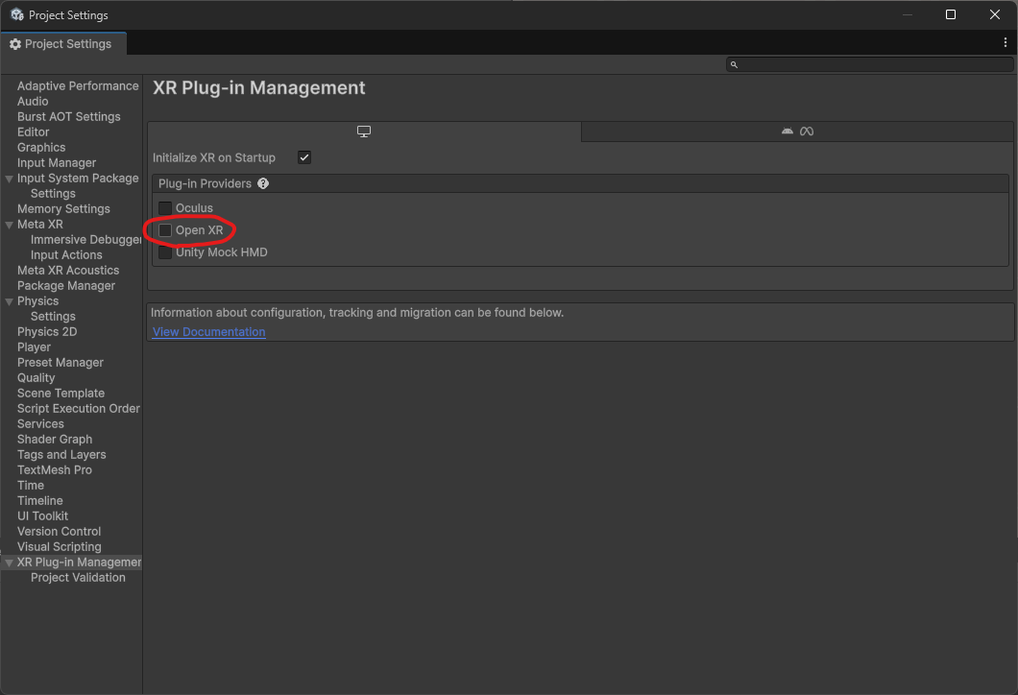Select TextMesh Pro settings

(55, 469)
